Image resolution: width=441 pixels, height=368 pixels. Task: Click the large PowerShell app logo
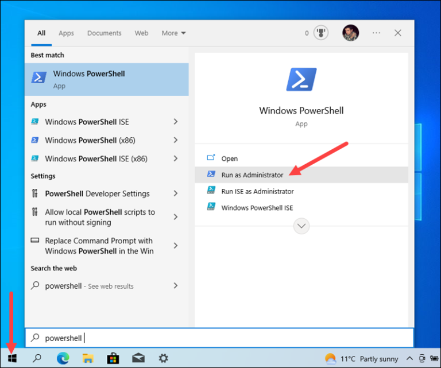301,80
